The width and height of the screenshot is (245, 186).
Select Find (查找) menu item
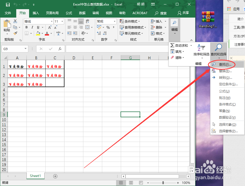point(227,65)
